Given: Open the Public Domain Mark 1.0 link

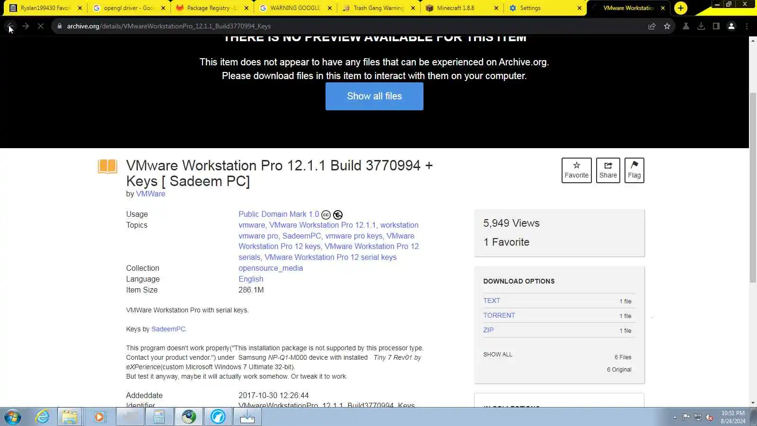Looking at the screenshot, I should 279,214.
